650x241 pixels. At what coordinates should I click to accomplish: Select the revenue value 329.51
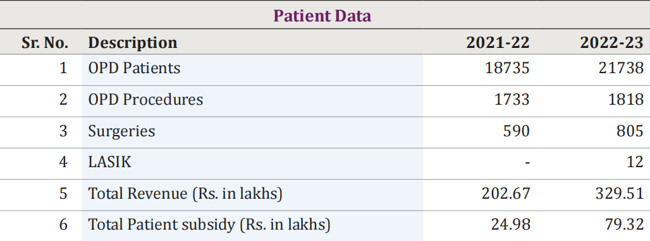pos(620,194)
